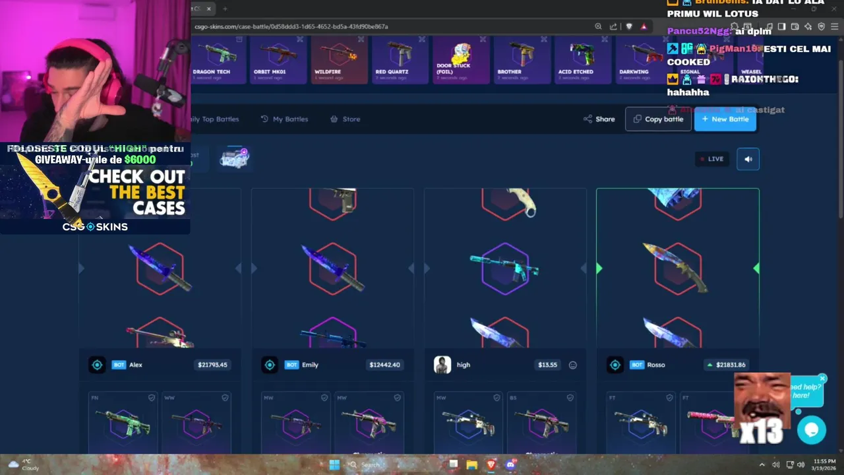Click the emoji smiley next to high's balance

pyautogui.click(x=572, y=365)
